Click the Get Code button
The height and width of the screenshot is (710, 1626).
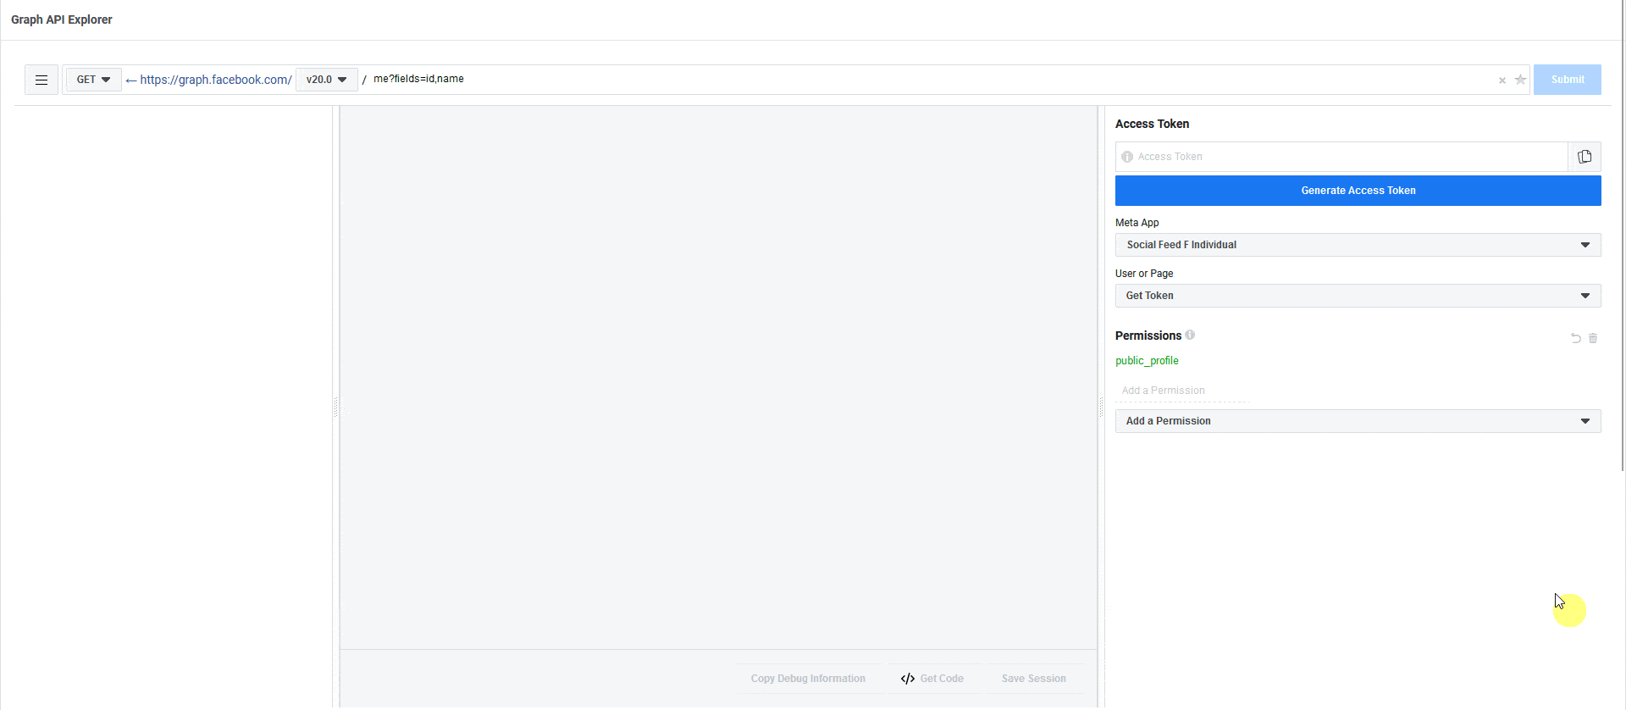(932, 679)
